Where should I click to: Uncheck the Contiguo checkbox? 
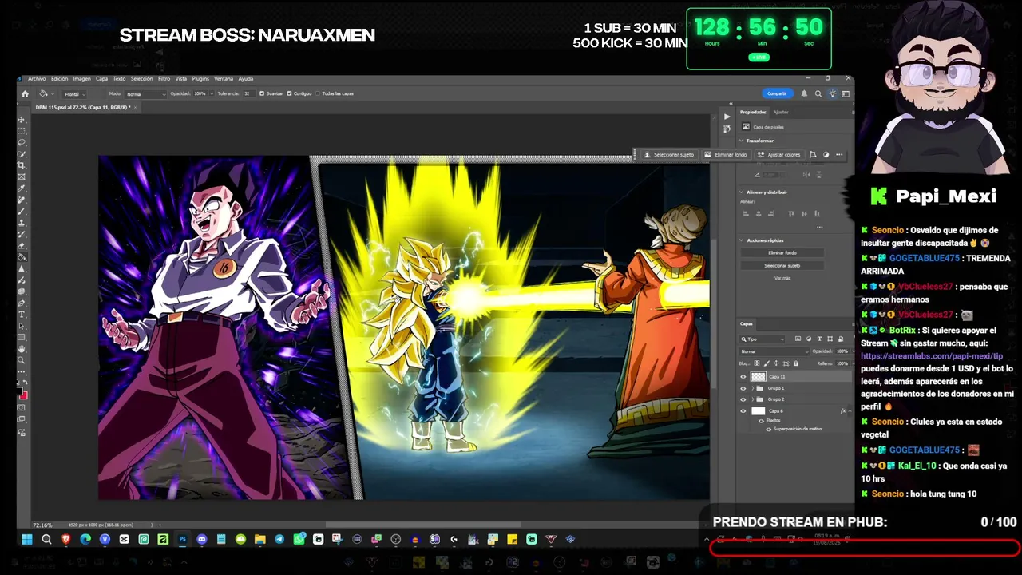(290, 93)
